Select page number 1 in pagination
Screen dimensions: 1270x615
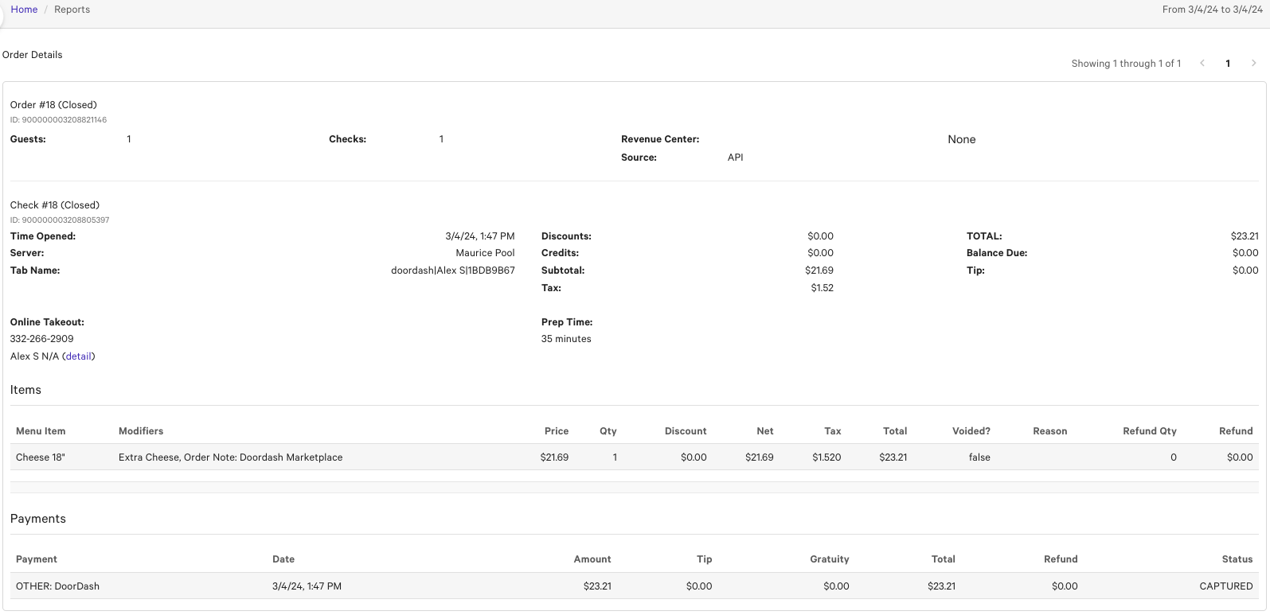pos(1228,64)
